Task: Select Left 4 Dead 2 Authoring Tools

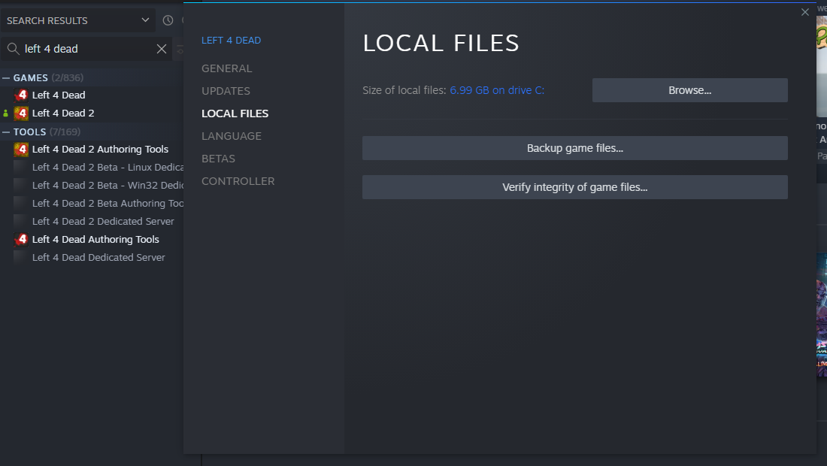Action: pyautogui.click(x=100, y=149)
